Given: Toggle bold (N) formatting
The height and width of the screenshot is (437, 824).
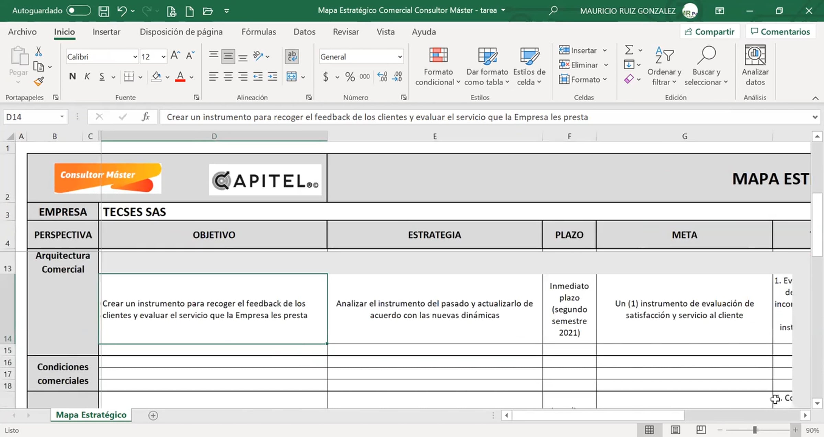Looking at the screenshot, I should tap(72, 76).
